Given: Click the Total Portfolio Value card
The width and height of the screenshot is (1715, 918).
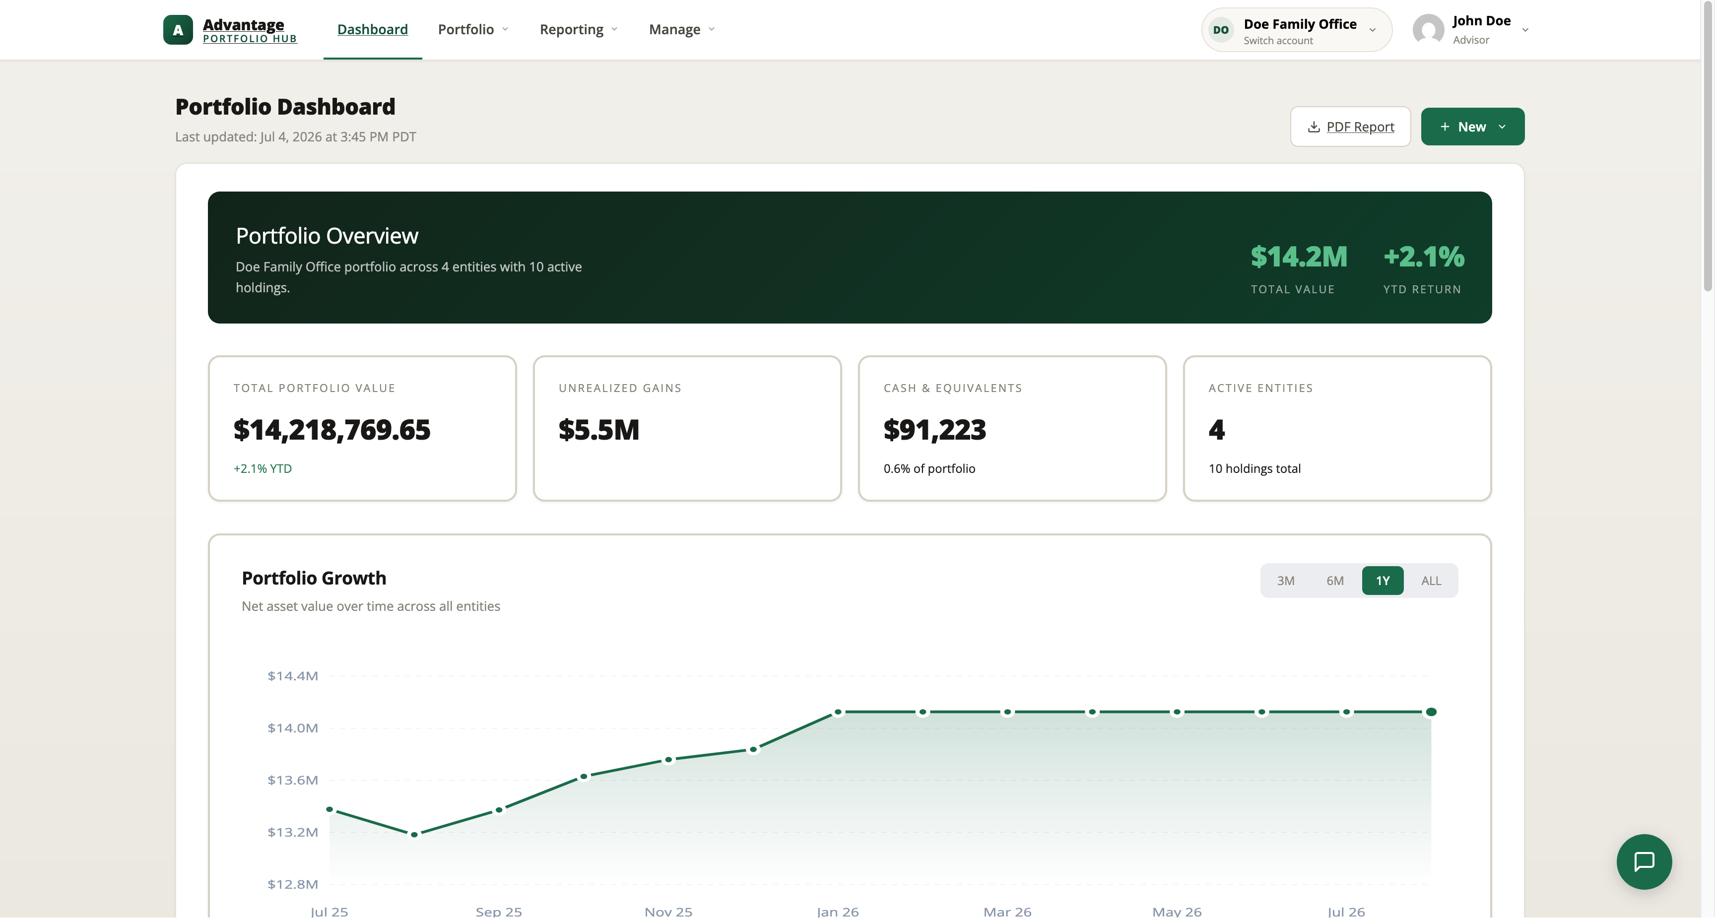Looking at the screenshot, I should (x=362, y=428).
